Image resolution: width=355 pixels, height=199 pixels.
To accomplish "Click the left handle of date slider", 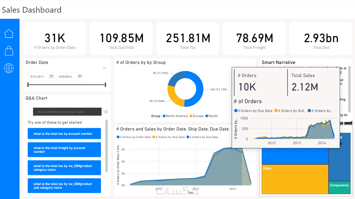I will (x=28, y=85).
